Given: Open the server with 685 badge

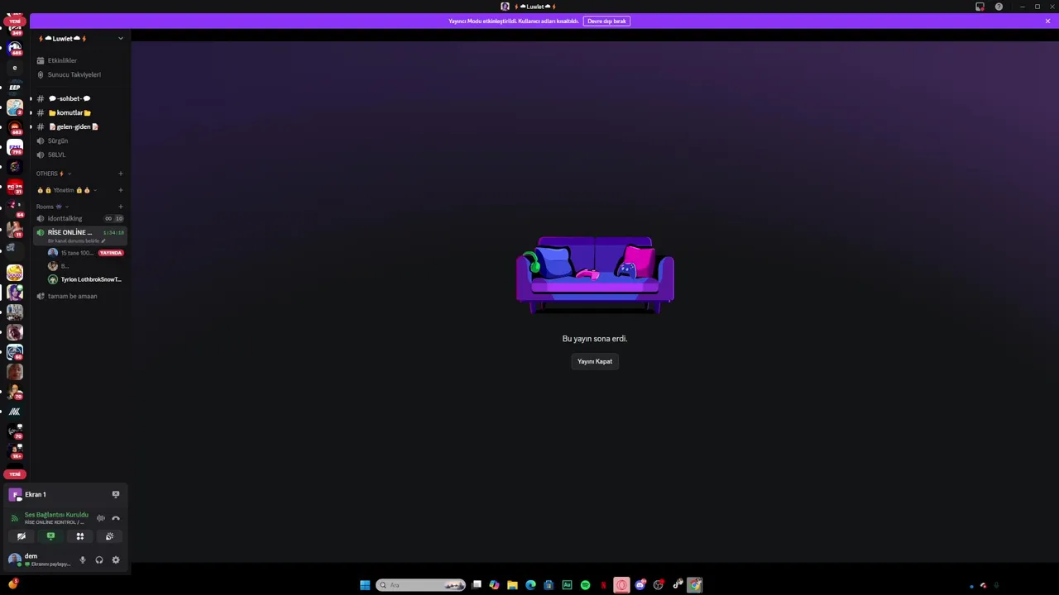Looking at the screenshot, I should [15, 48].
